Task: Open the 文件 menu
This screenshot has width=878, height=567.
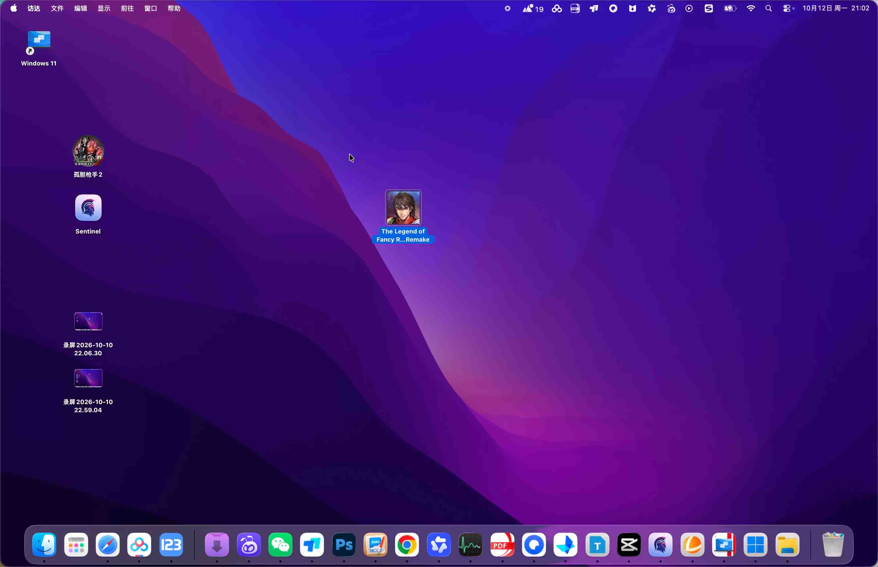Action: [x=57, y=8]
